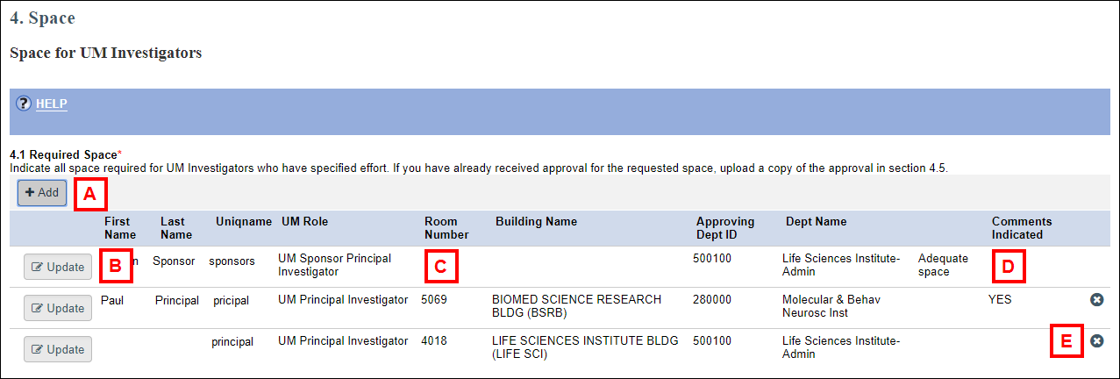Update the room 4018 space row

coord(58,349)
